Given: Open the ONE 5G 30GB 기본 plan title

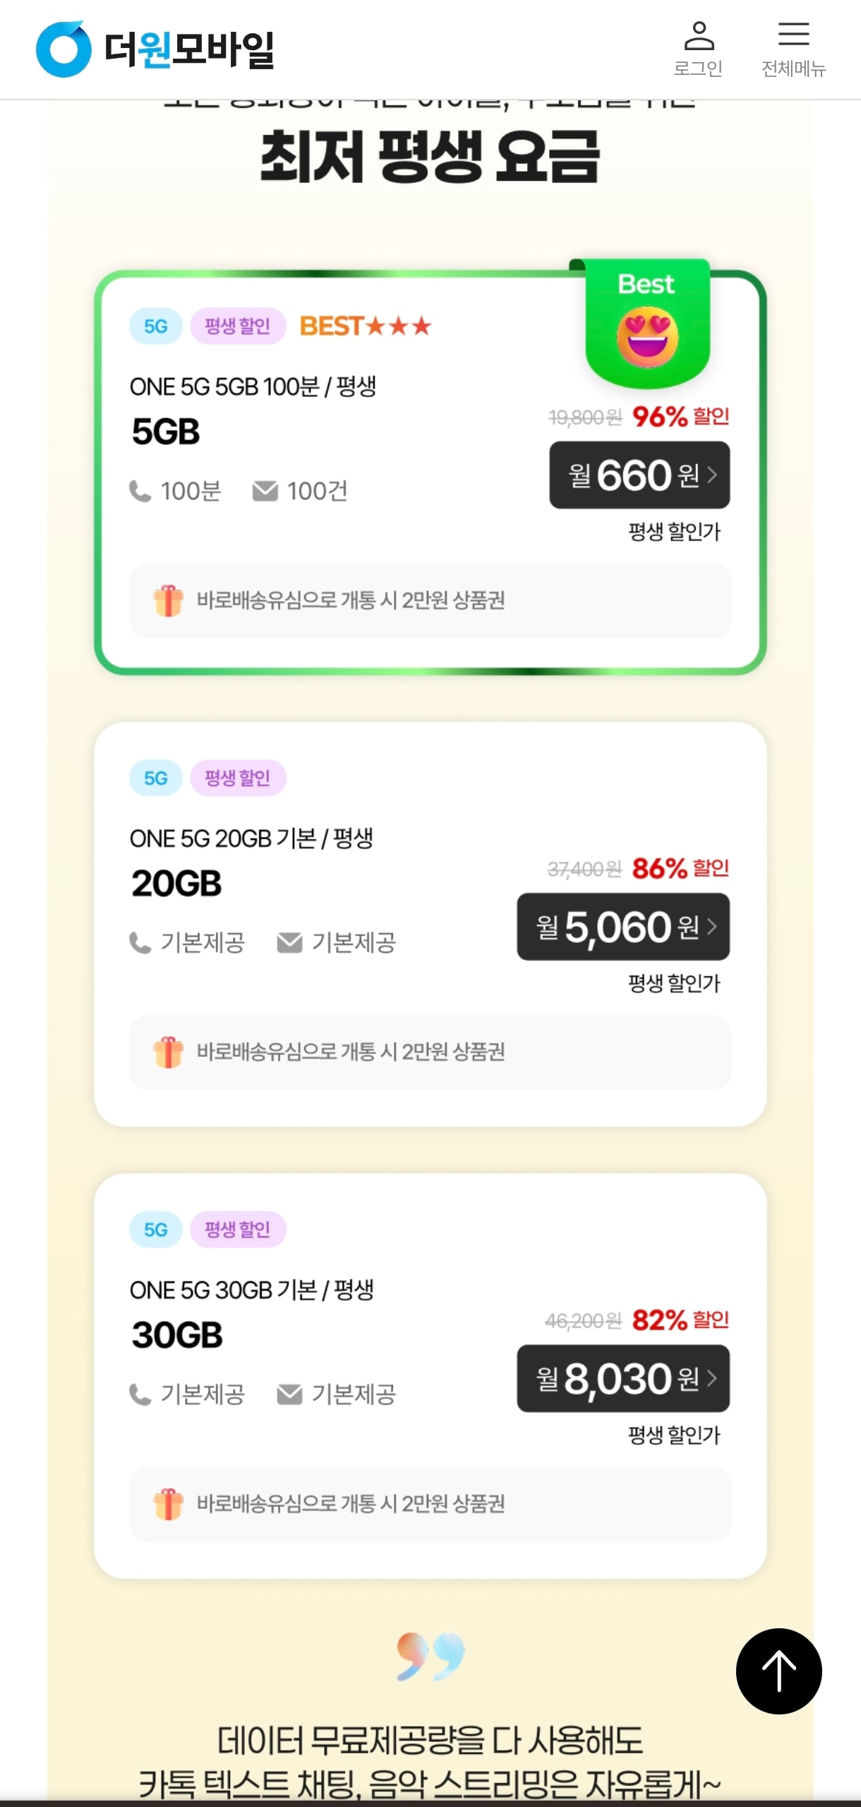Looking at the screenshot, I should pyautogui.click(x=251, y=1290).
